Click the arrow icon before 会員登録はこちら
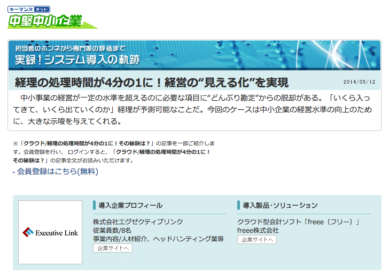 coord(14,172)
